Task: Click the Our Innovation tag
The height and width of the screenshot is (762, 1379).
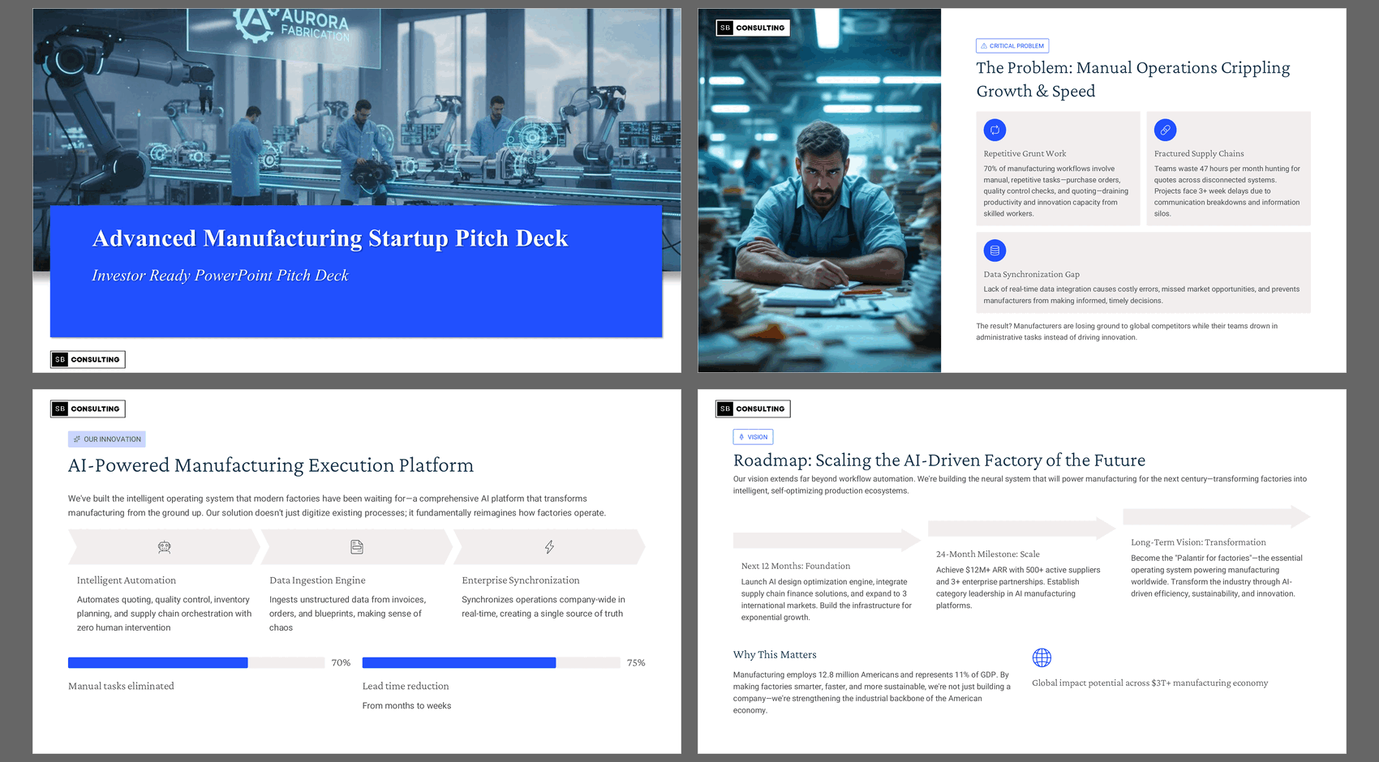Action: point(107,439)
